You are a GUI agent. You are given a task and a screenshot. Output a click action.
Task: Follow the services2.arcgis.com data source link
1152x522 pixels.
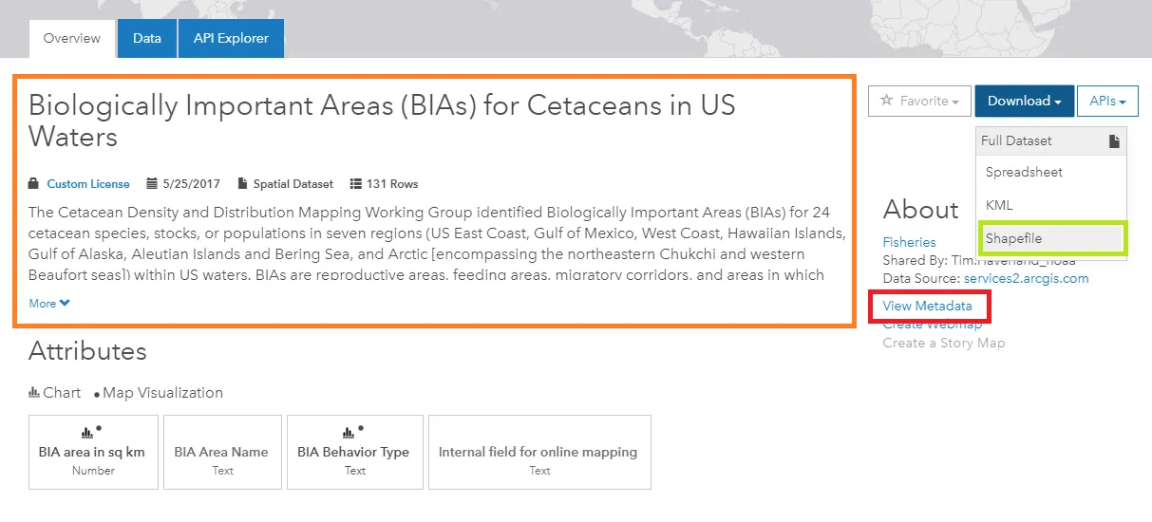point(1026,278)
